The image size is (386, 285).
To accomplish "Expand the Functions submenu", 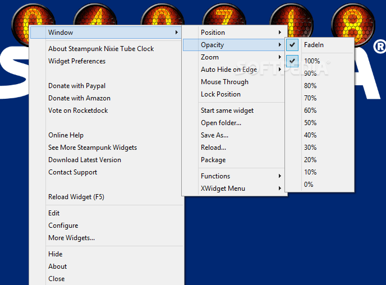I will pos(234,176).
